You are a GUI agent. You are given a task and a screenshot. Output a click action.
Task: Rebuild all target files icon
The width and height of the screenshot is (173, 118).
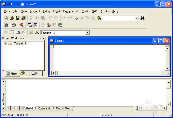pyautogui.click(x=18, y=32)
